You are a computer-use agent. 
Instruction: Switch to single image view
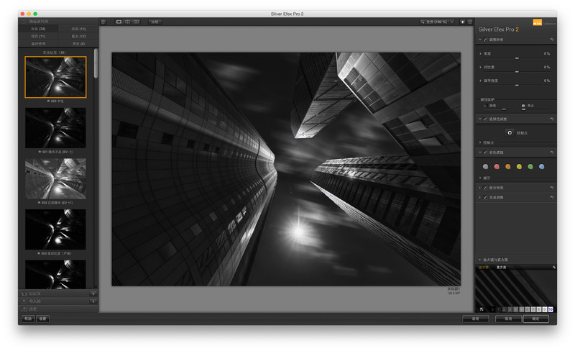119,22
